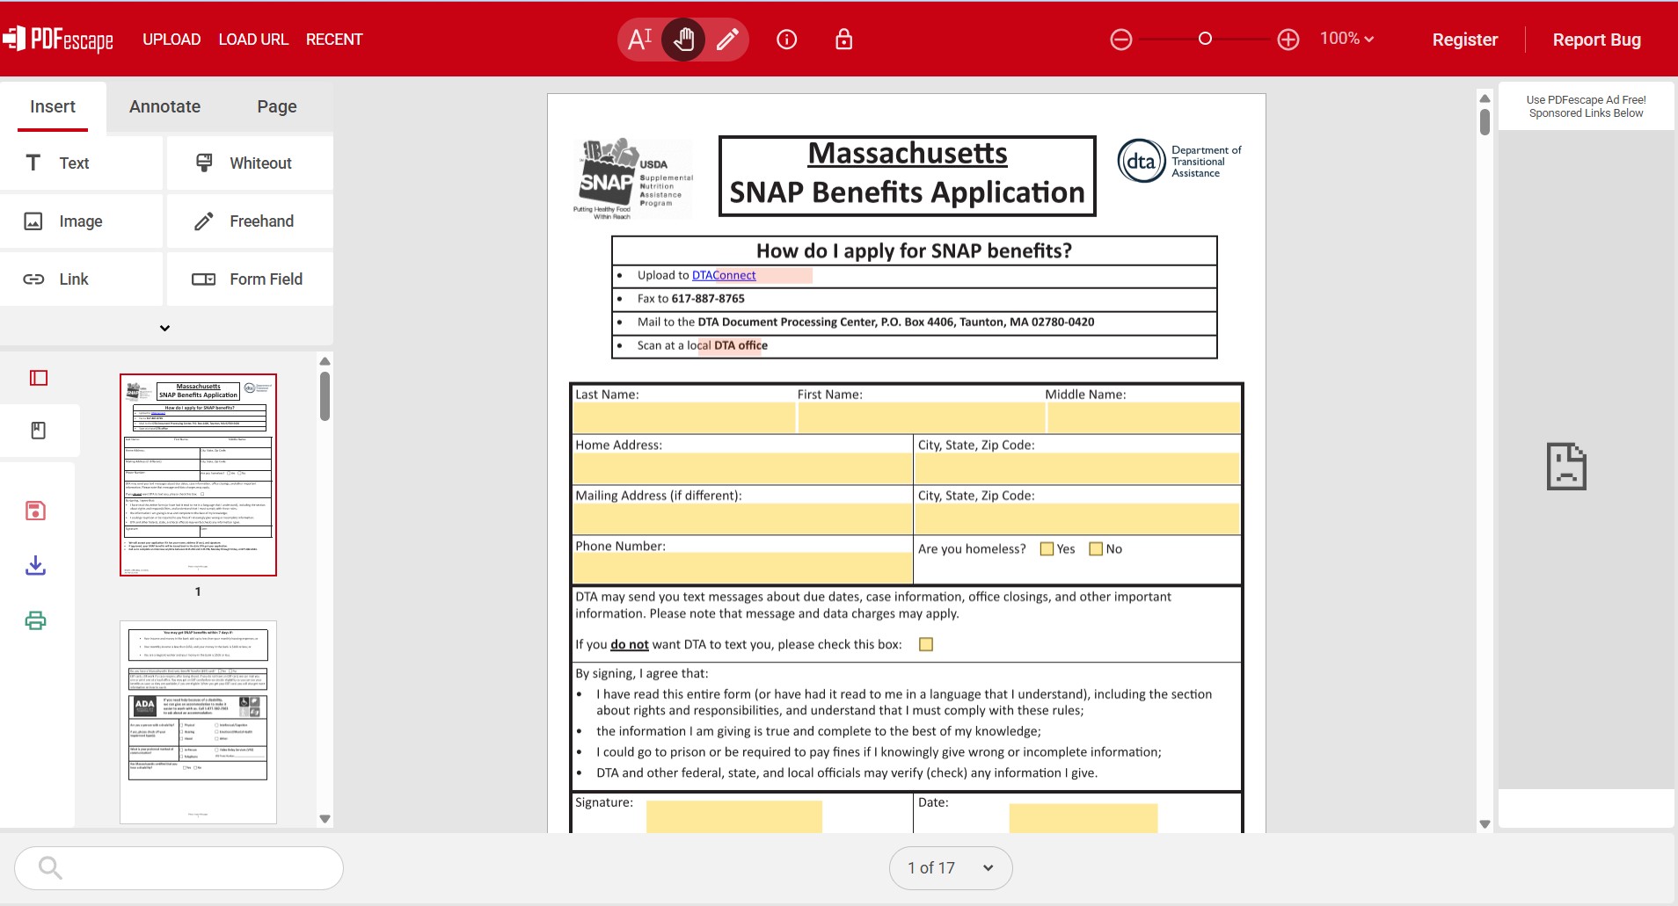Check the No box for homeless question
Screen dimensions: 1678x906
pyautogui.click(x=1096, y=548)
